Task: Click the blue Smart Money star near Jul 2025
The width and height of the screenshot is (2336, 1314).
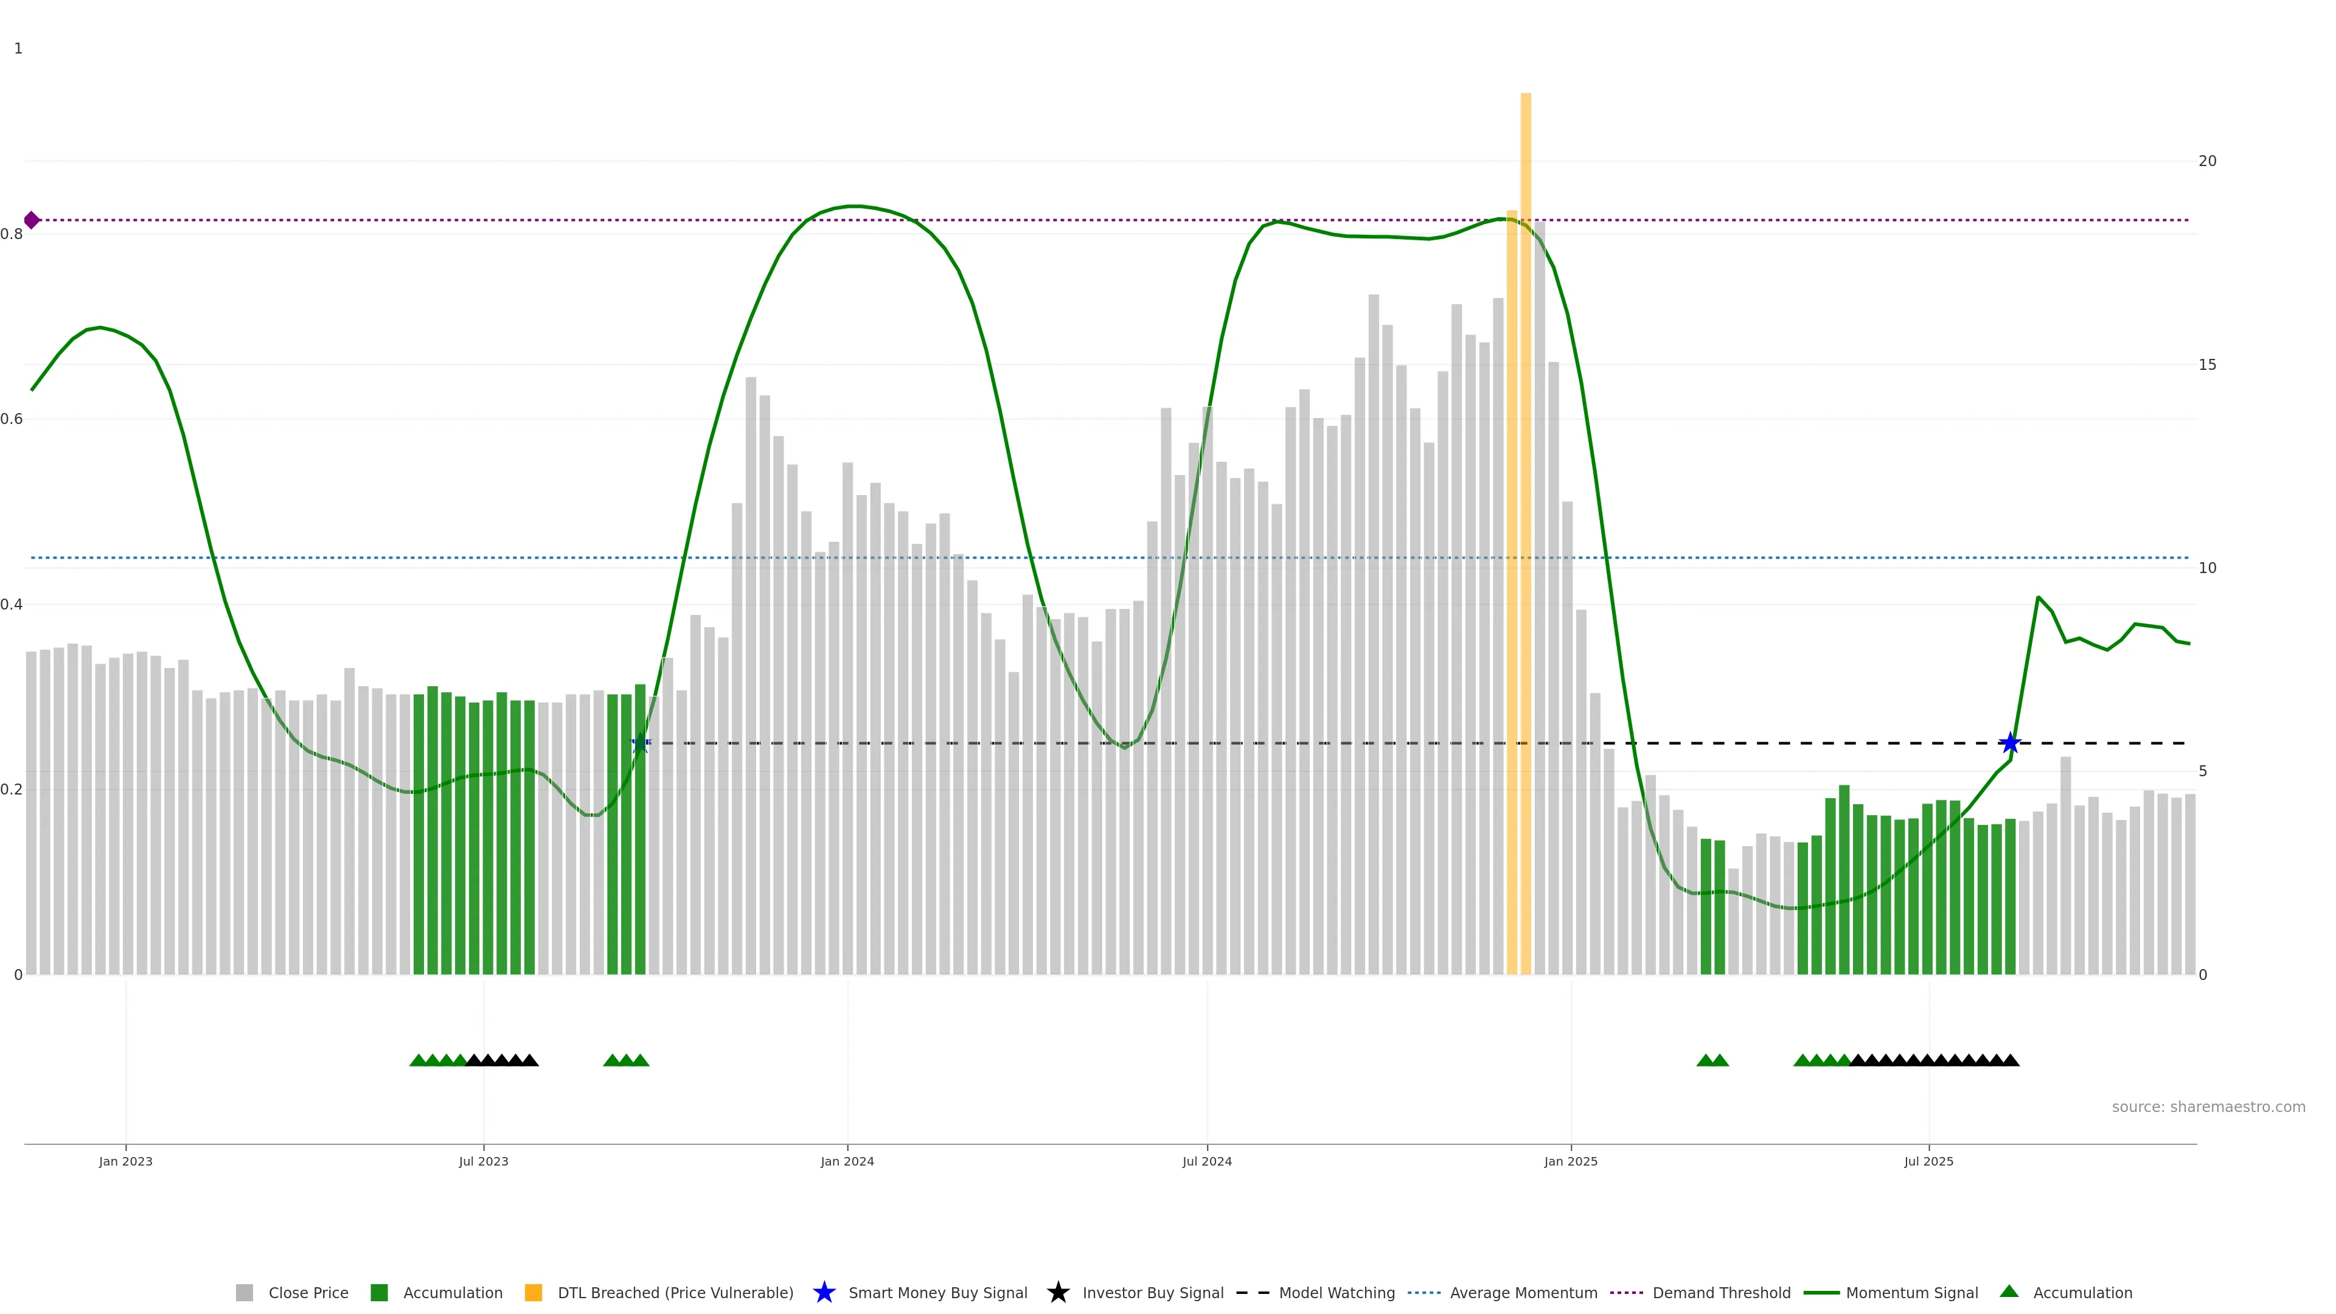Action: (x=2009, y=743)
